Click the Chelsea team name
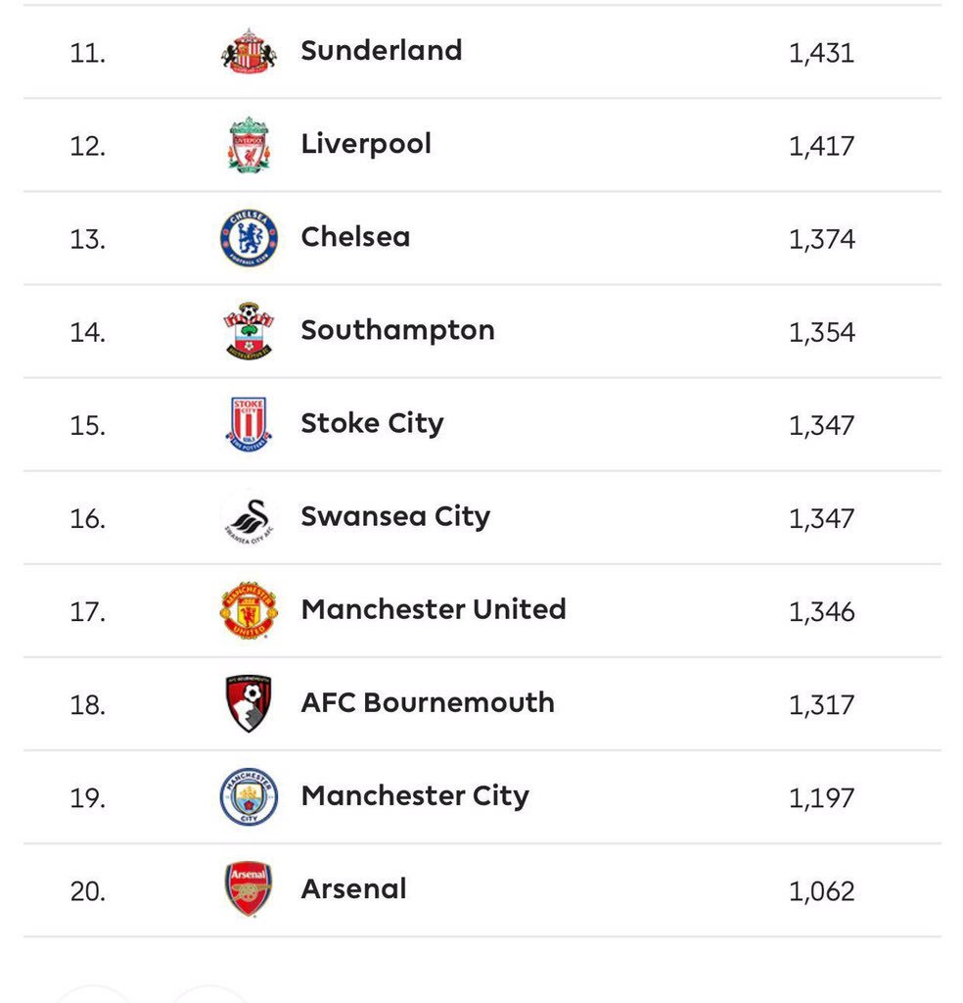This screenshot has height=1003, width=963. (x=355, y=237)
